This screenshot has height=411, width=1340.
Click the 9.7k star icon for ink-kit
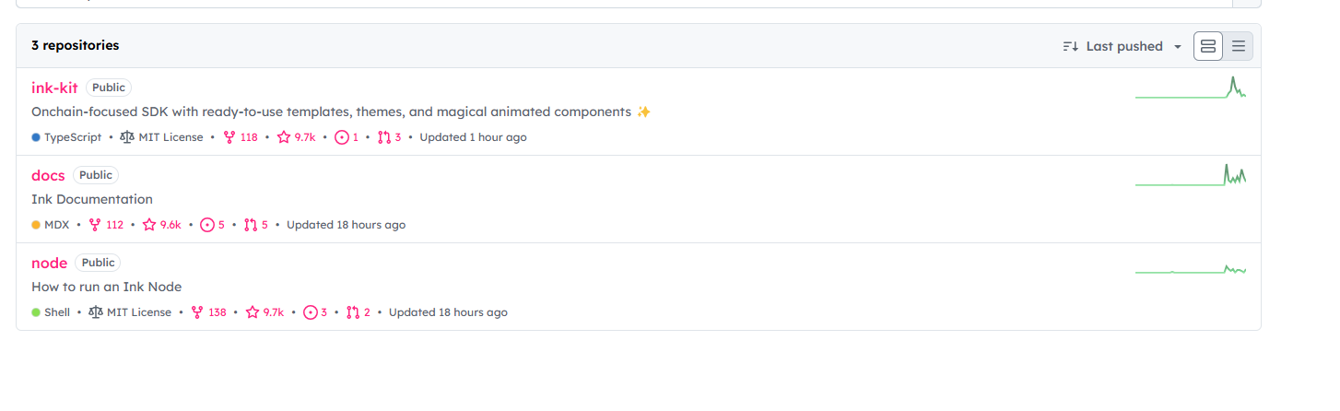pos(284,137)
